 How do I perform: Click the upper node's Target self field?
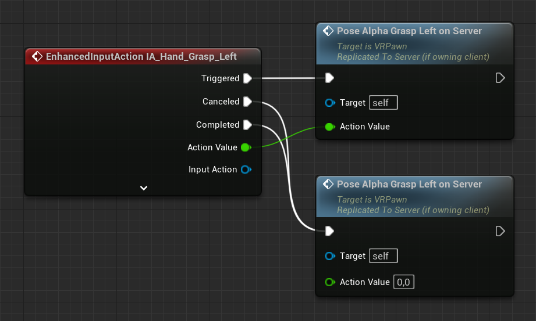383,103
